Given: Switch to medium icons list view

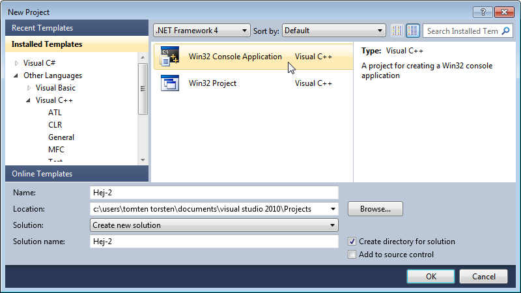Looking at the screenshot, I should pos(413,31).
